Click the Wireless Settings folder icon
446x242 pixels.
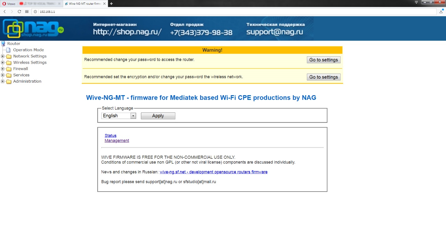point(8,63)
